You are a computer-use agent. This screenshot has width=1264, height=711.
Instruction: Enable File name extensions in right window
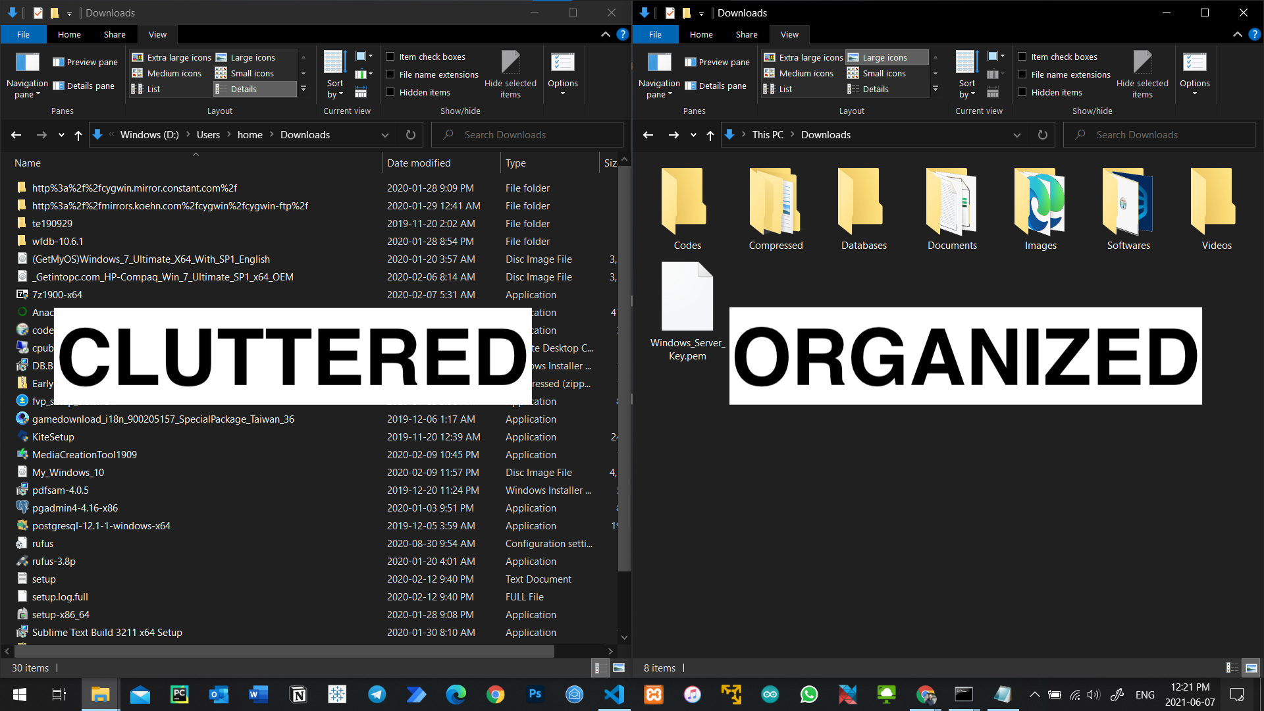(1022, 74)
